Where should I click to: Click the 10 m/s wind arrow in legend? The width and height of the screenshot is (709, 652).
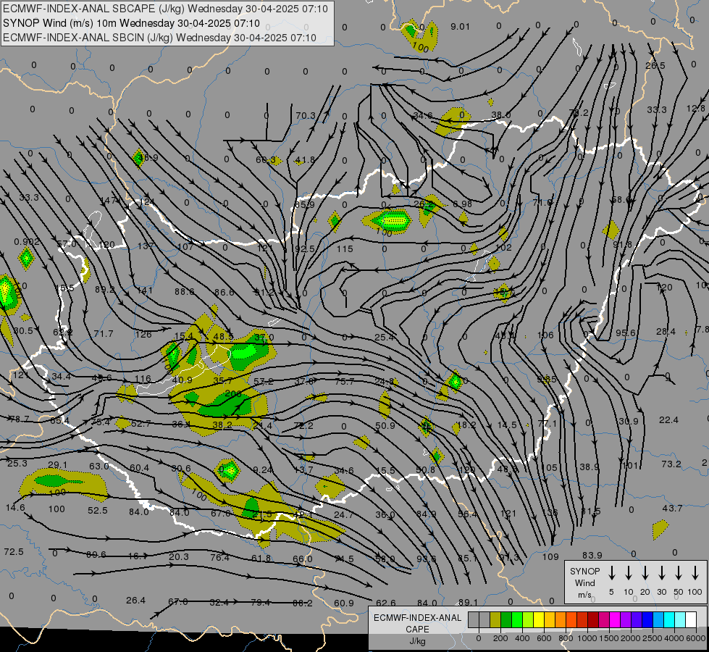coord(629,573)
